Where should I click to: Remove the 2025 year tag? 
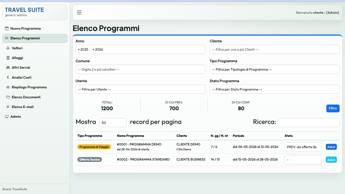(x=79, y=50)
